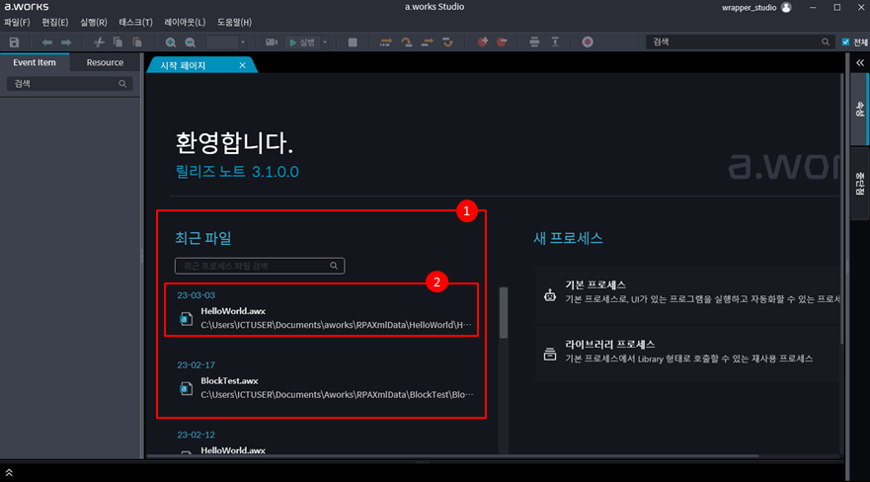870x482 pixels.
Task: Switch to the Resource tab
Action: 105,62
